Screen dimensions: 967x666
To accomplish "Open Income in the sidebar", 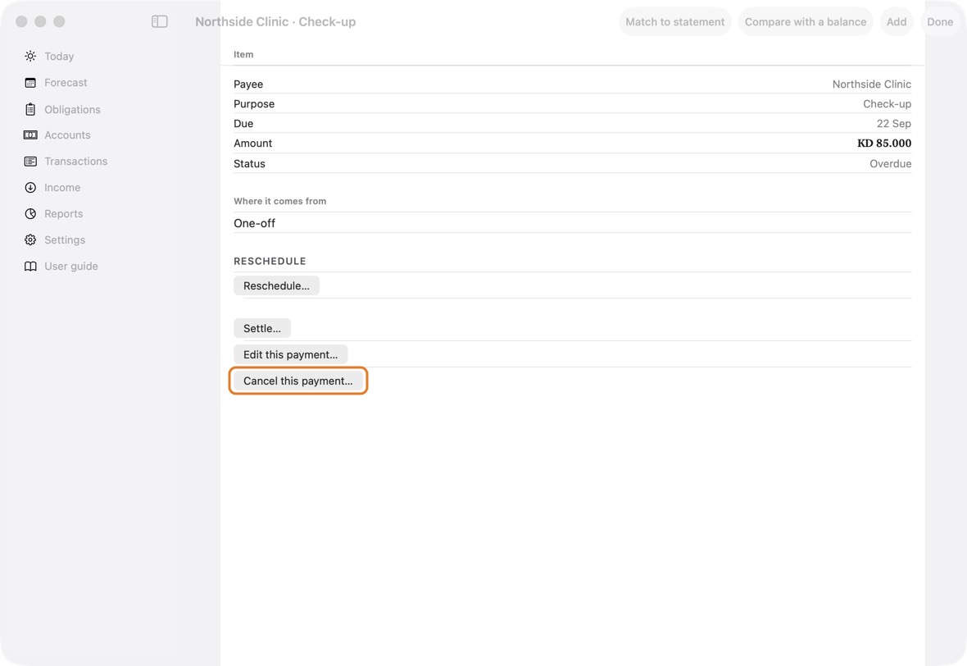I will 62,188.
